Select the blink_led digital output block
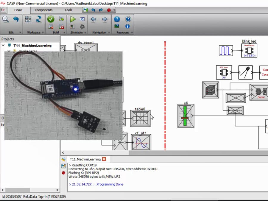This screenshot has width=268, height=201. pos(249,51)
